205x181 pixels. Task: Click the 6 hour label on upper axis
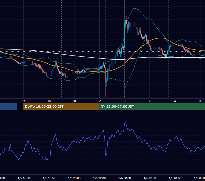point(200,101)
